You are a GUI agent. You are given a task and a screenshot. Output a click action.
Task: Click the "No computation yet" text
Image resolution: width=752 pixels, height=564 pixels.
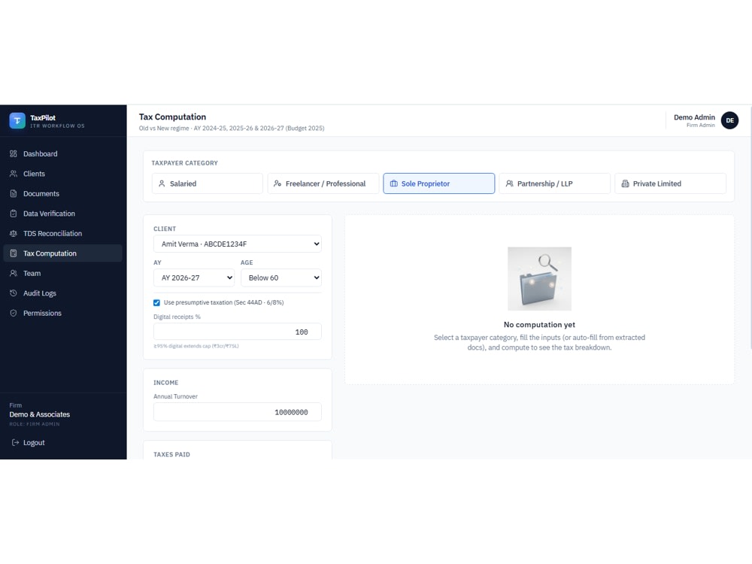point(539,325)
